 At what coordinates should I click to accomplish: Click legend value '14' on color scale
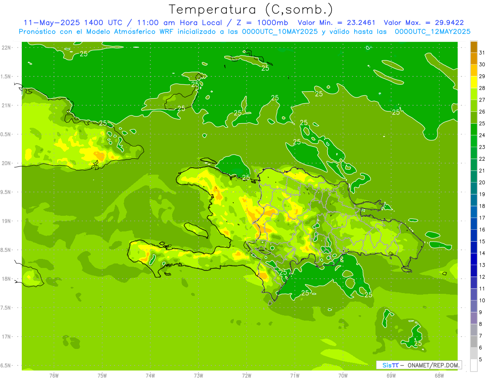tap(482, 253)
